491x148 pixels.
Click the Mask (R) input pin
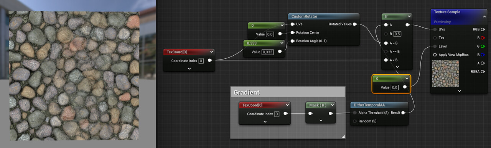tap(311, 113)
